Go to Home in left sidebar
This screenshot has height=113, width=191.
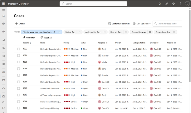coord(4,16)
